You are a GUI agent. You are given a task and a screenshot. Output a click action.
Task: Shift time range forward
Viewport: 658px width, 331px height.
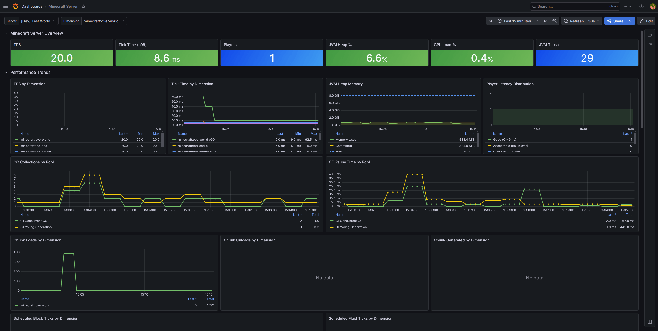545,21
